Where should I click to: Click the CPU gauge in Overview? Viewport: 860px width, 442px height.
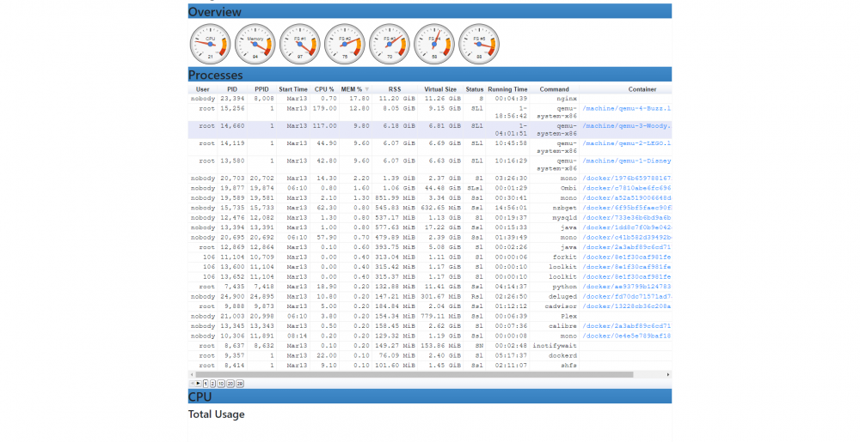(x=210, y=44)
